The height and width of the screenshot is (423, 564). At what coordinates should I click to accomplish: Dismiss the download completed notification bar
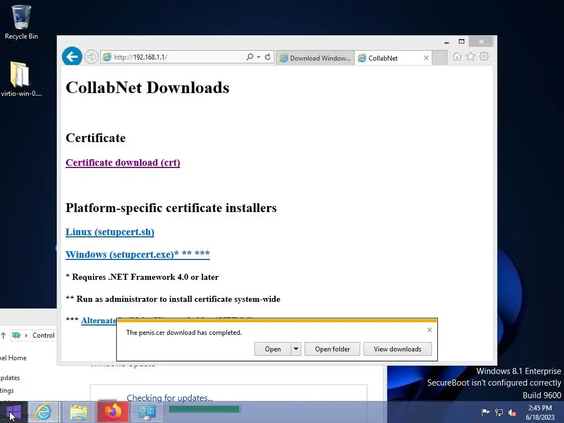(430, 330)
